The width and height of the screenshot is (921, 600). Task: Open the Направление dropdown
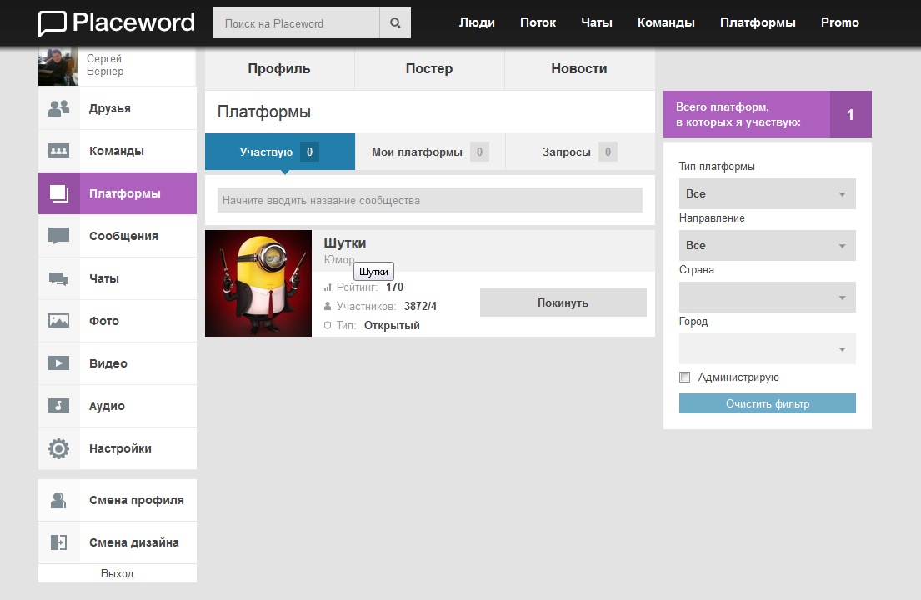[x=767, y=245]
